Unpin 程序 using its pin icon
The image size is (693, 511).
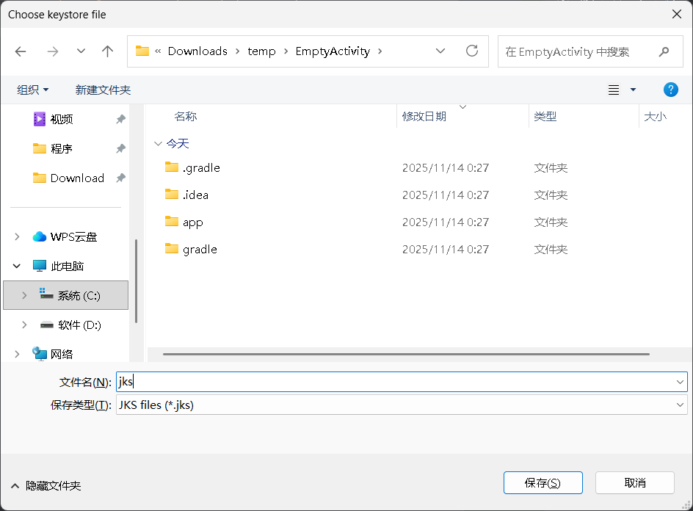(x=120, y=148)
